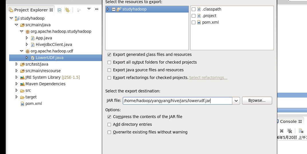Check the .project checkbox

[x=193, y=16]
